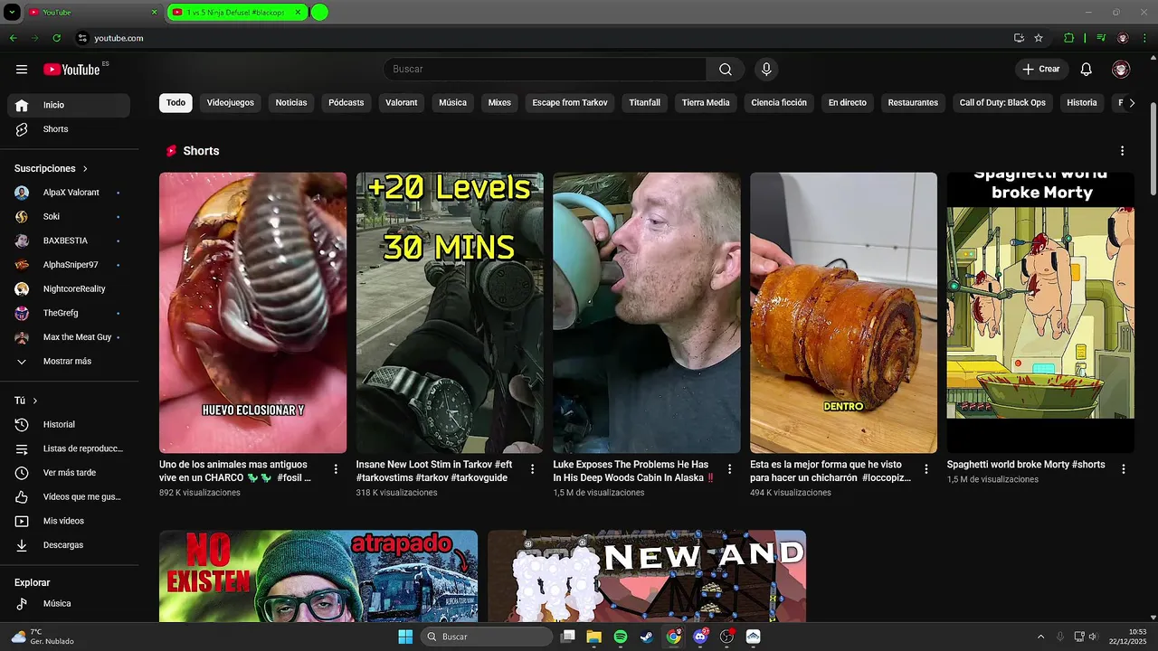This screenshot has width=1158, height=651.
Task: Open the notifications bell
Action: [1087, 70]
